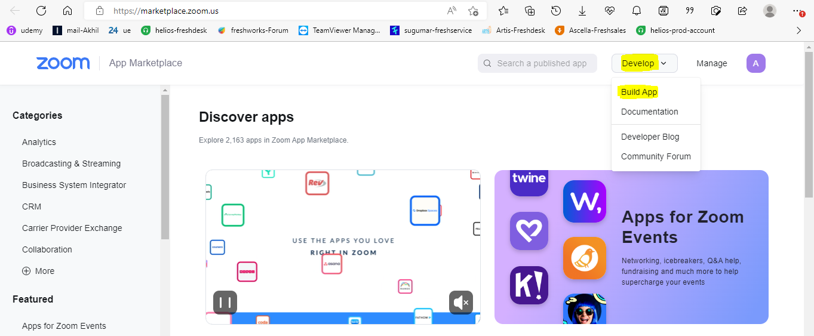The image size is (814, 336).
Task: Open App Marketplace header link
Action: point(146,63)
